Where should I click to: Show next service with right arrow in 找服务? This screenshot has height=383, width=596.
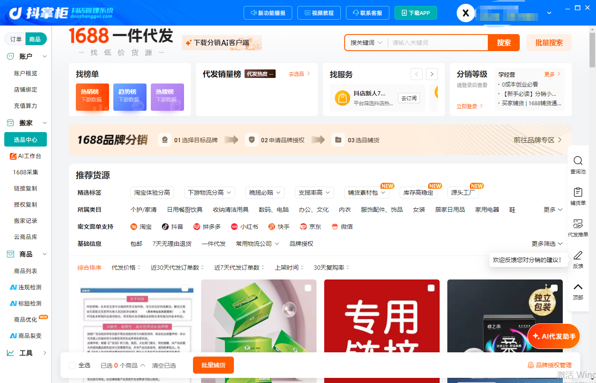click(x=432, y=74)
